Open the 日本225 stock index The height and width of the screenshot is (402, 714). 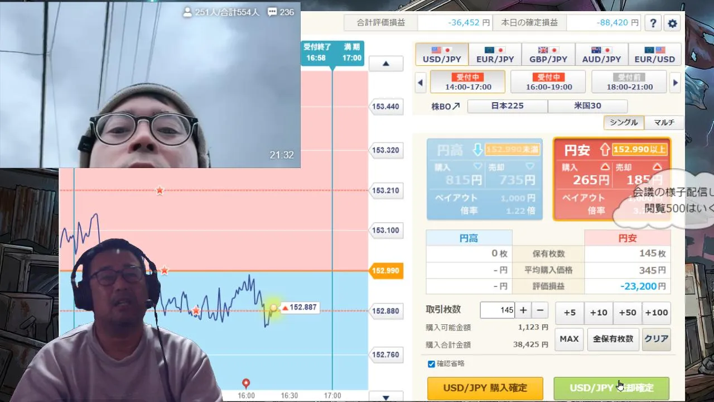[x=508, y=106]
